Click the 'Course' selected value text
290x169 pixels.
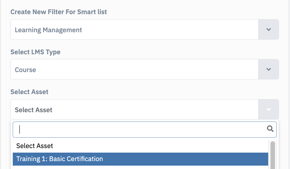(25, 70)
